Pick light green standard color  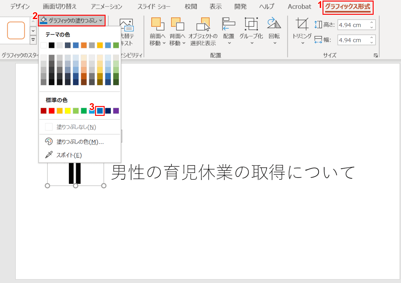click(76, 111)
